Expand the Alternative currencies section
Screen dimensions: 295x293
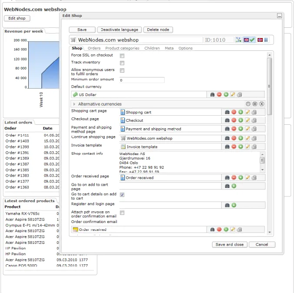pos(74,104)
